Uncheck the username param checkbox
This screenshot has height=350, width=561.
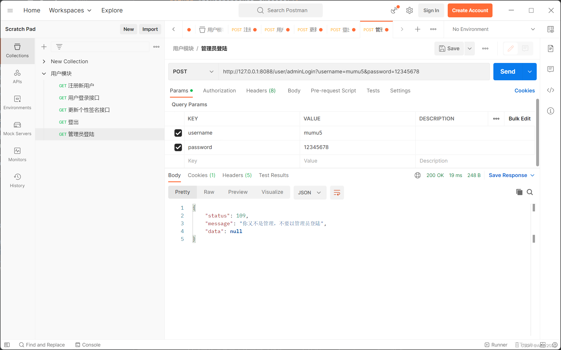click(178, 133)
